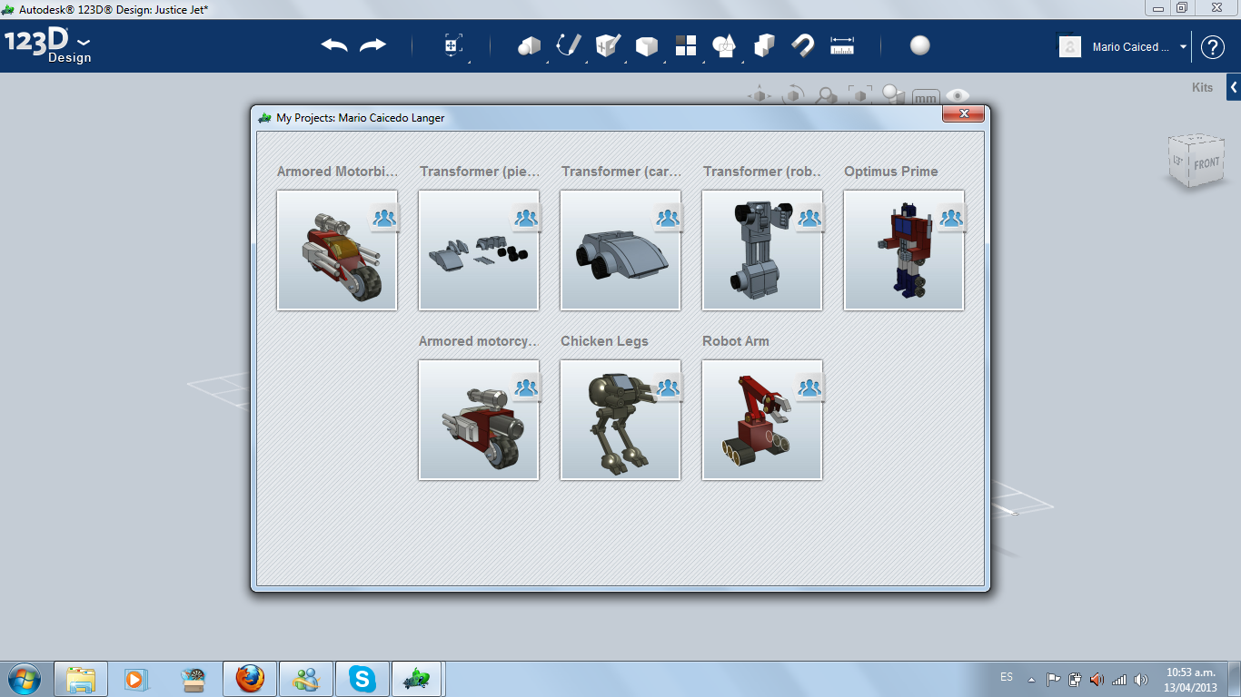
Task: Expand the Kits panel chevron
Action: pos(1234,87)
